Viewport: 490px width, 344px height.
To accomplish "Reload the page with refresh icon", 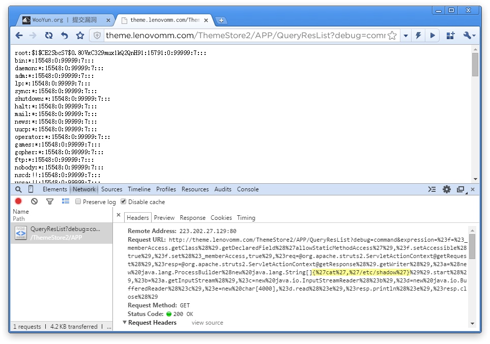I will (49, 36).
